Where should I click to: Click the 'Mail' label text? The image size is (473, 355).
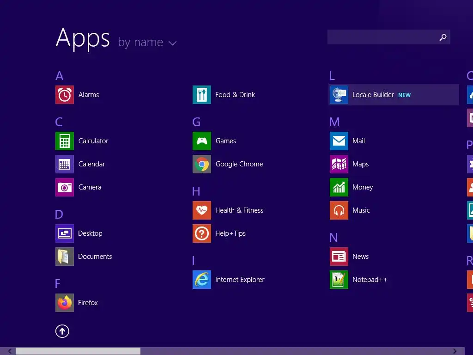358,141
